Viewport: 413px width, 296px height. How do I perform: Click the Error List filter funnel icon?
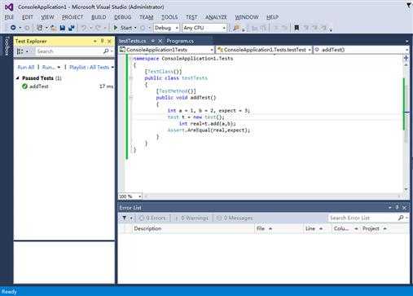point(125,218)
